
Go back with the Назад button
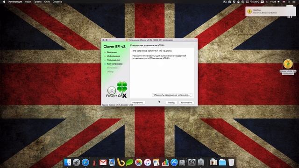coord(171,103)
